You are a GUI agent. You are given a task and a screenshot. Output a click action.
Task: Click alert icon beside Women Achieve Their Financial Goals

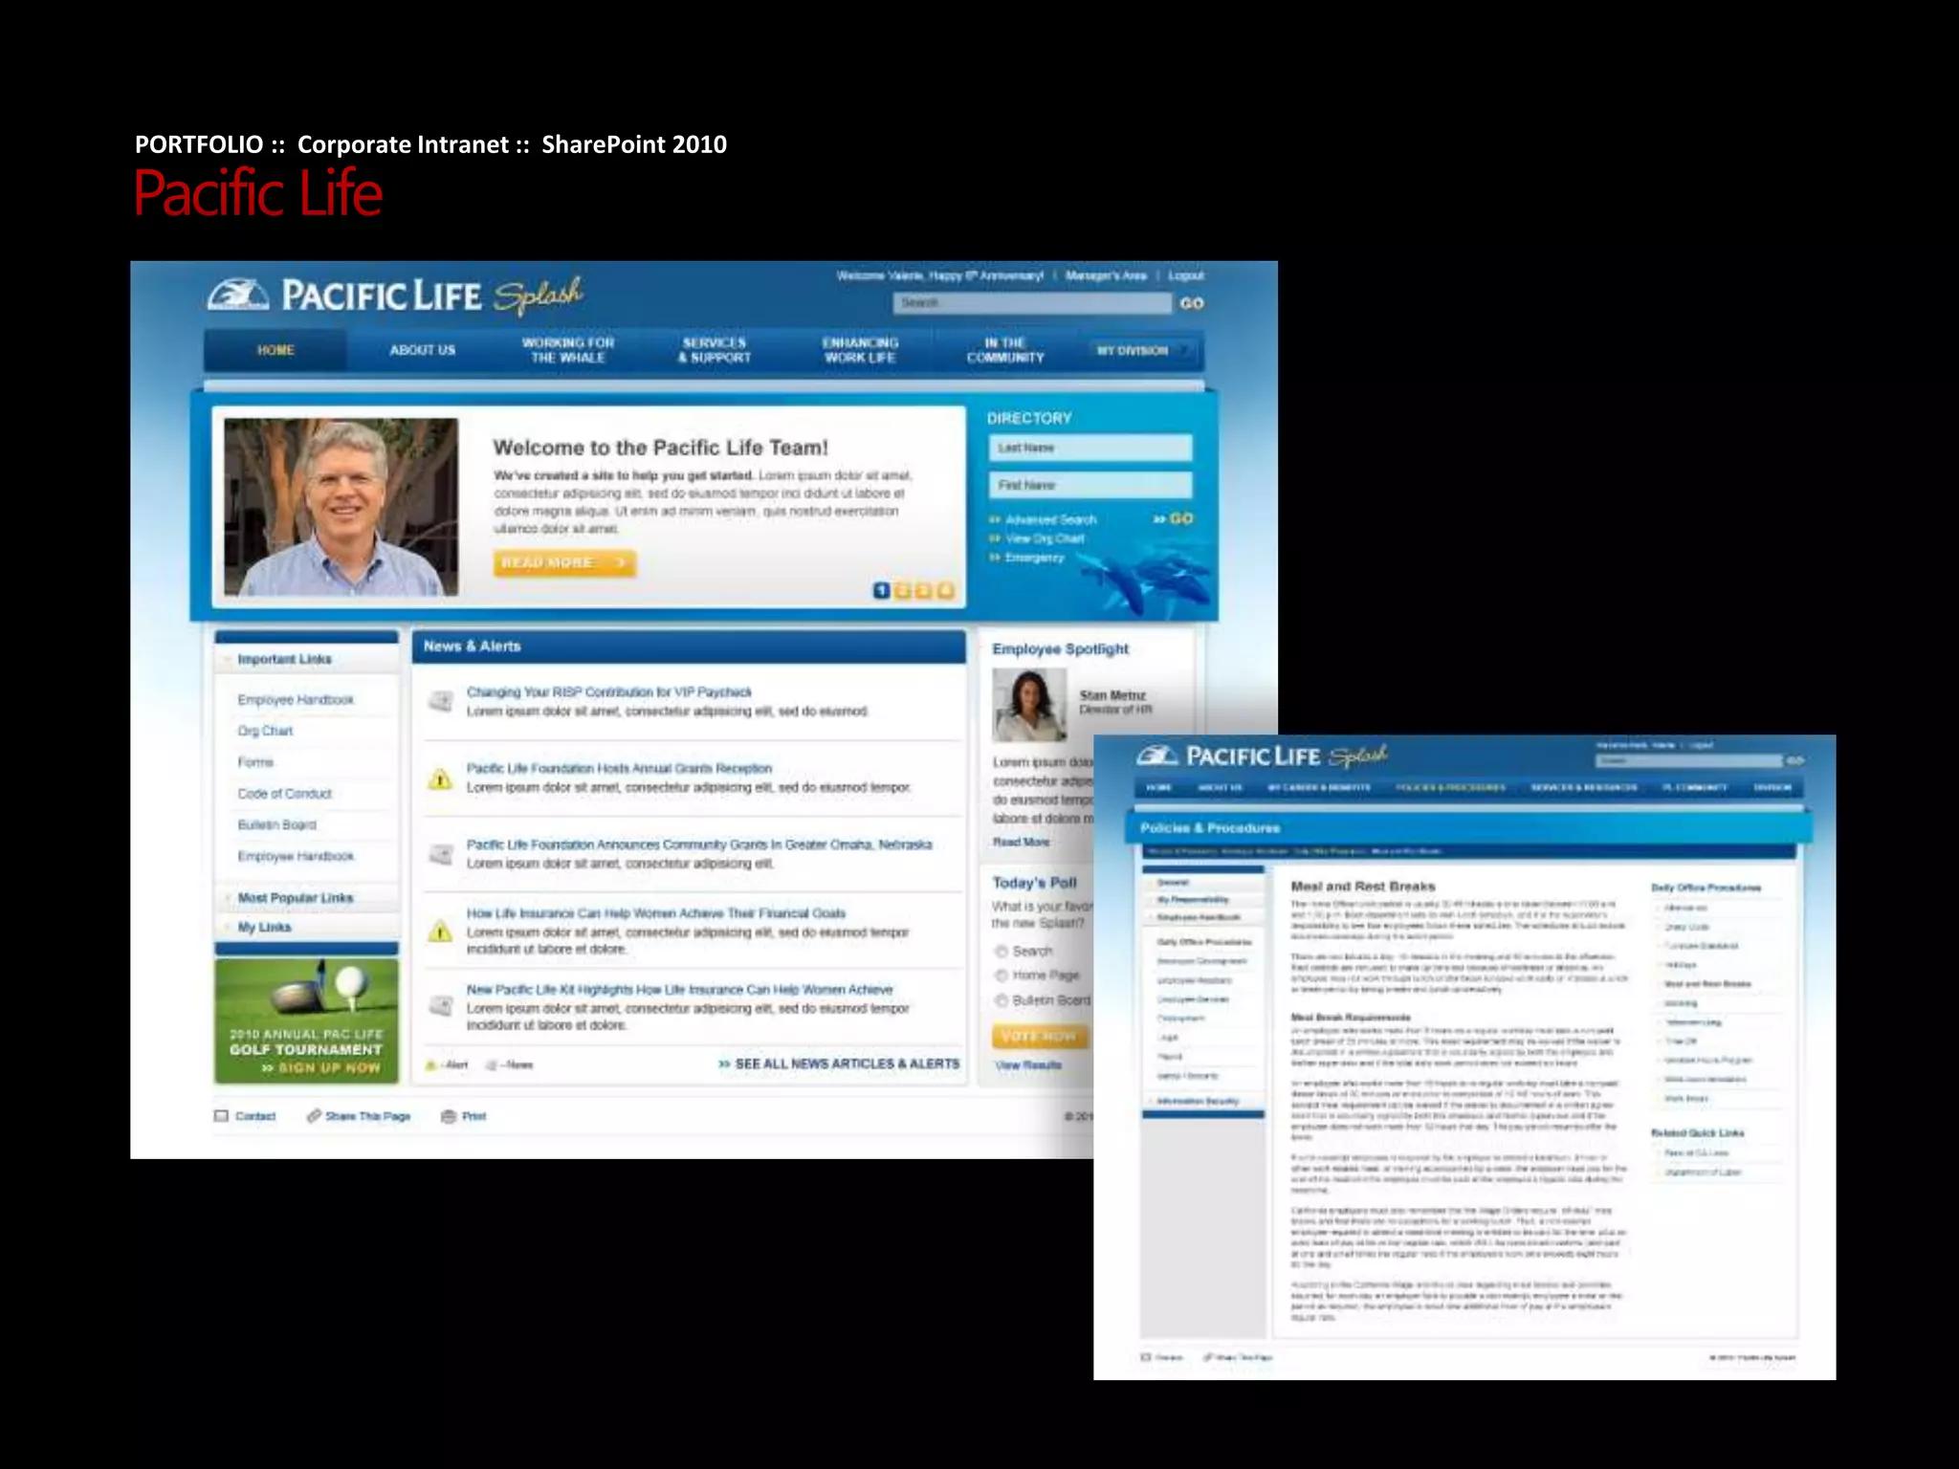pos(440,931)
